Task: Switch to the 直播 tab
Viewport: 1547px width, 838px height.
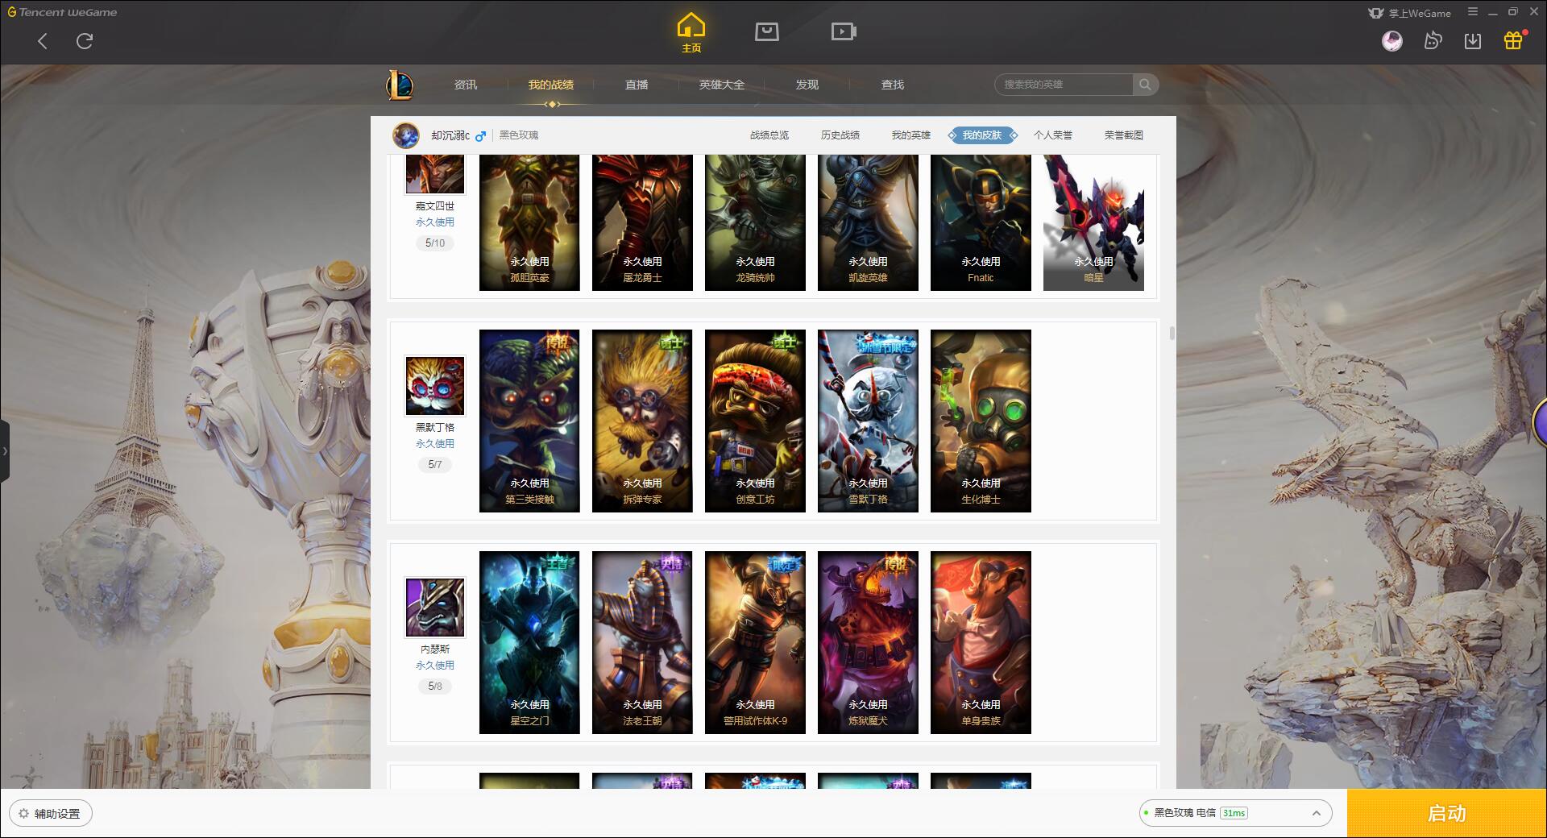Action: pos(637,85)
